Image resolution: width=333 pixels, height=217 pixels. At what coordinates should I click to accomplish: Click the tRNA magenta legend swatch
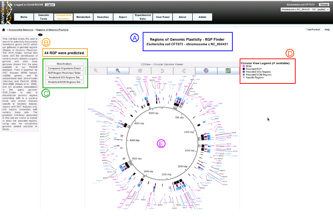pos(243,66)
